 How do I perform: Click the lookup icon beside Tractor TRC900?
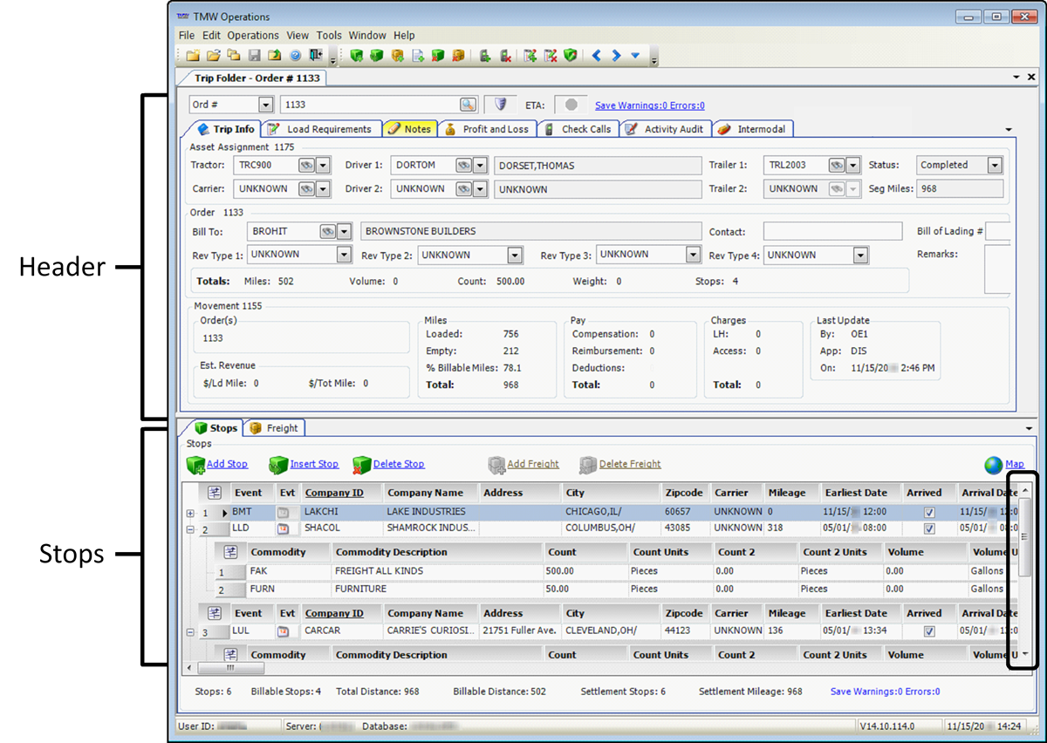tap(305, 165)
